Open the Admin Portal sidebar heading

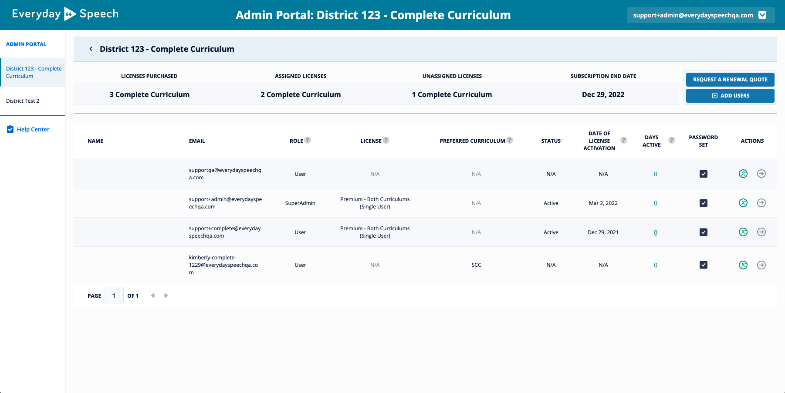click(x=26, y=44)
